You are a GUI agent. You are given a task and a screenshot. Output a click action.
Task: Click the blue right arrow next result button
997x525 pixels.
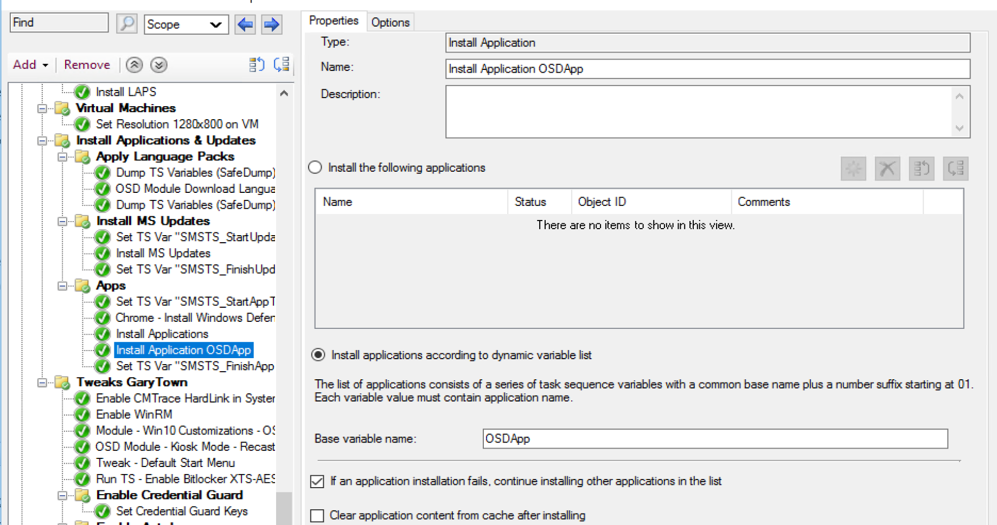coord(271,24)
